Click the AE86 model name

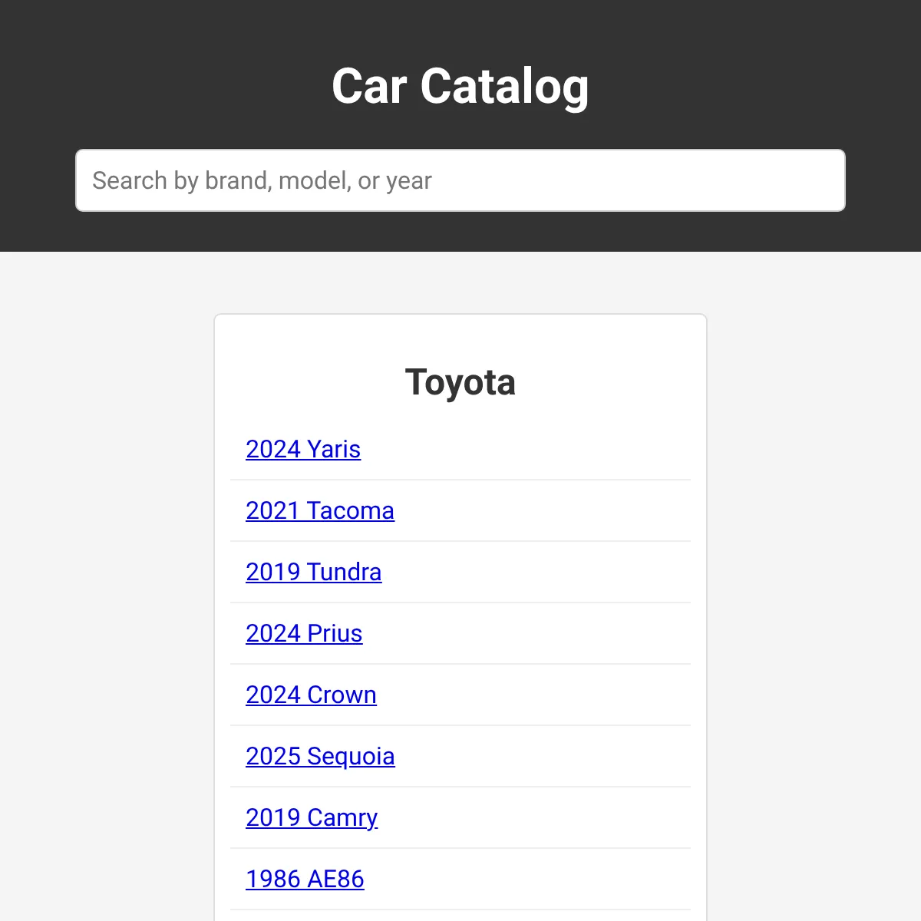point(335,879)
